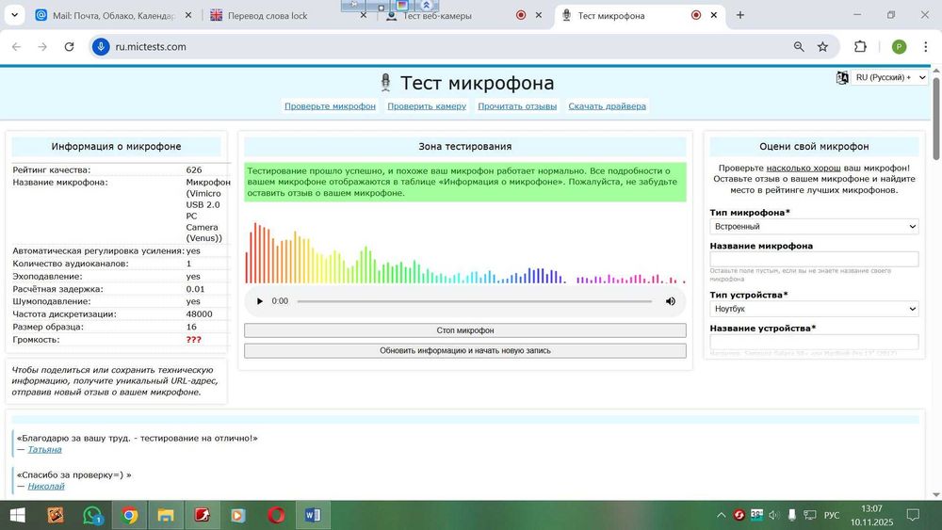Image resolution: width=942 pixels, height=530 pixels.
Task: Open the tab search dropdown arrow
Action: coord(14,15)
